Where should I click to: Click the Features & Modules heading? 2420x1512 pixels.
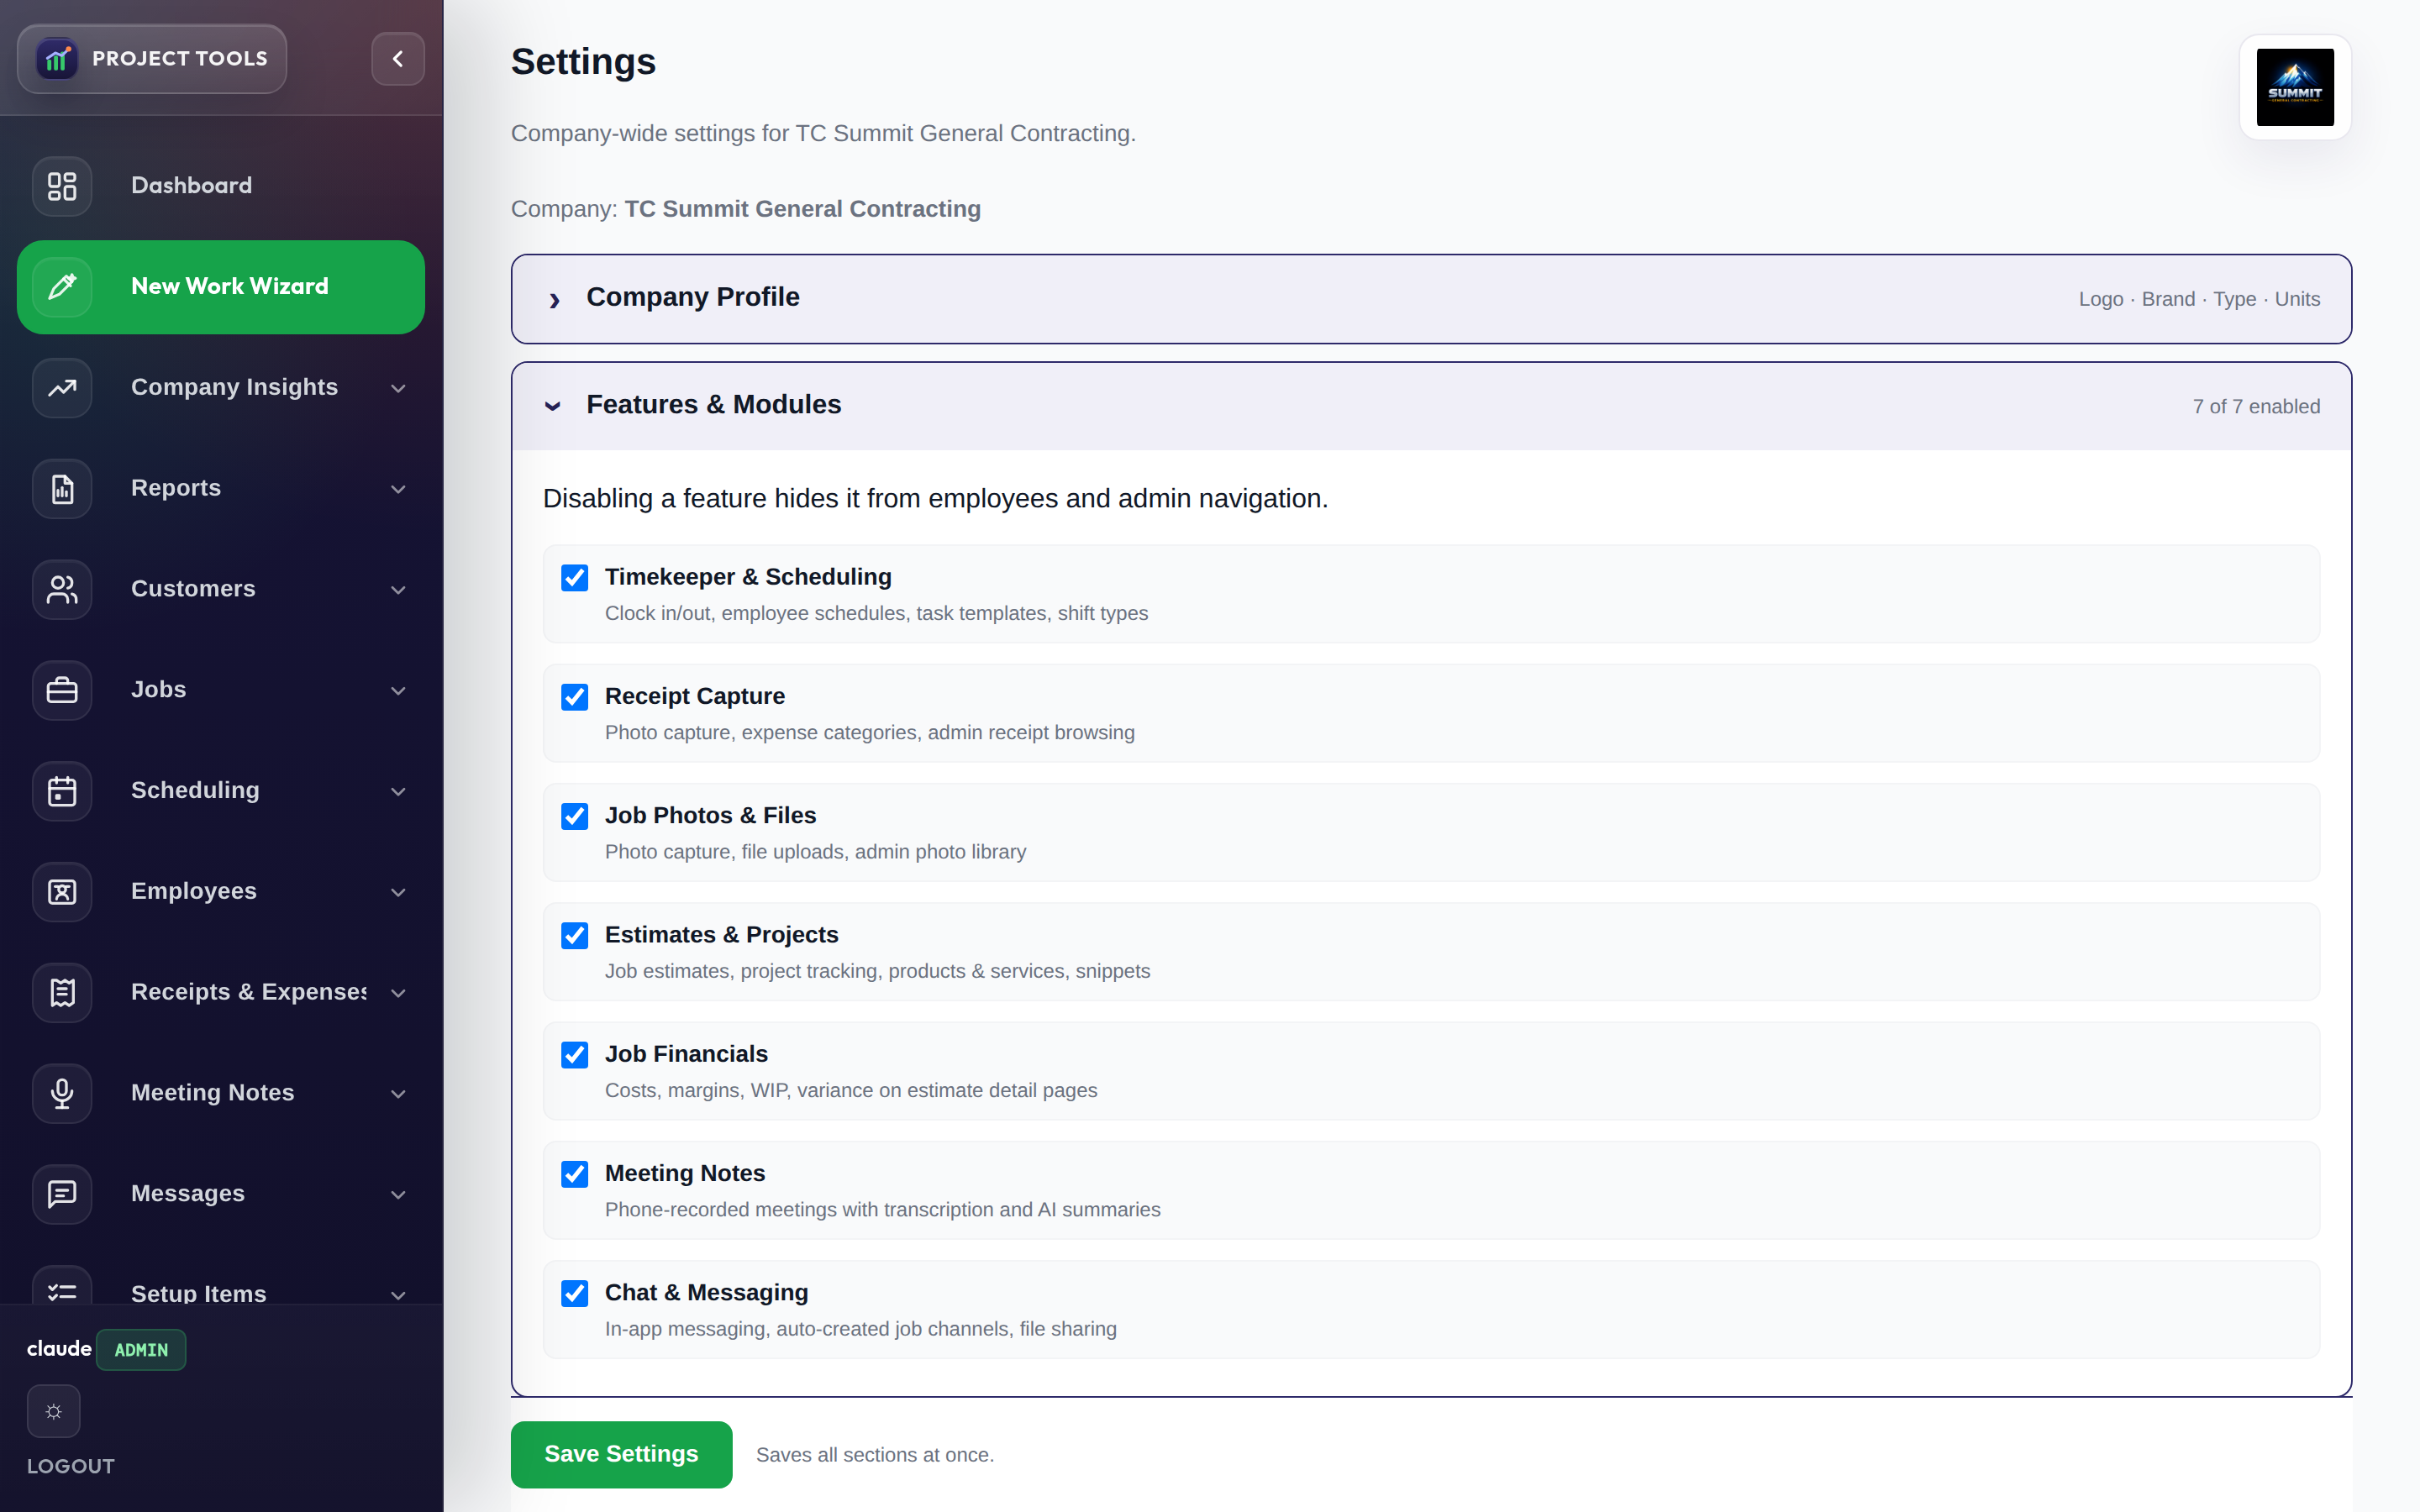point(714,405)
